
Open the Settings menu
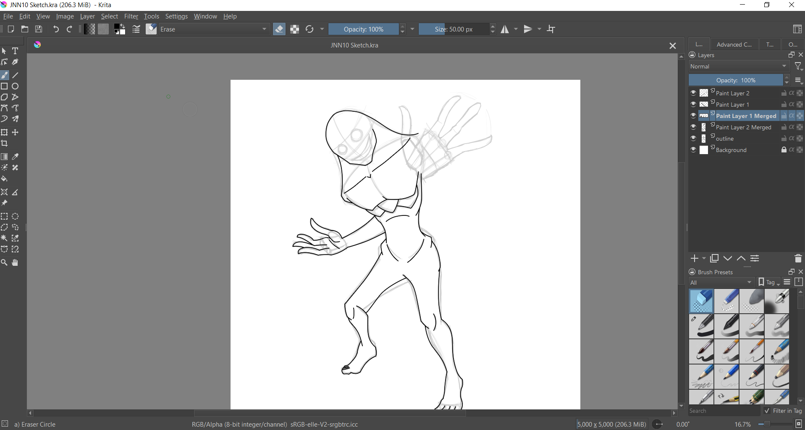176,16
